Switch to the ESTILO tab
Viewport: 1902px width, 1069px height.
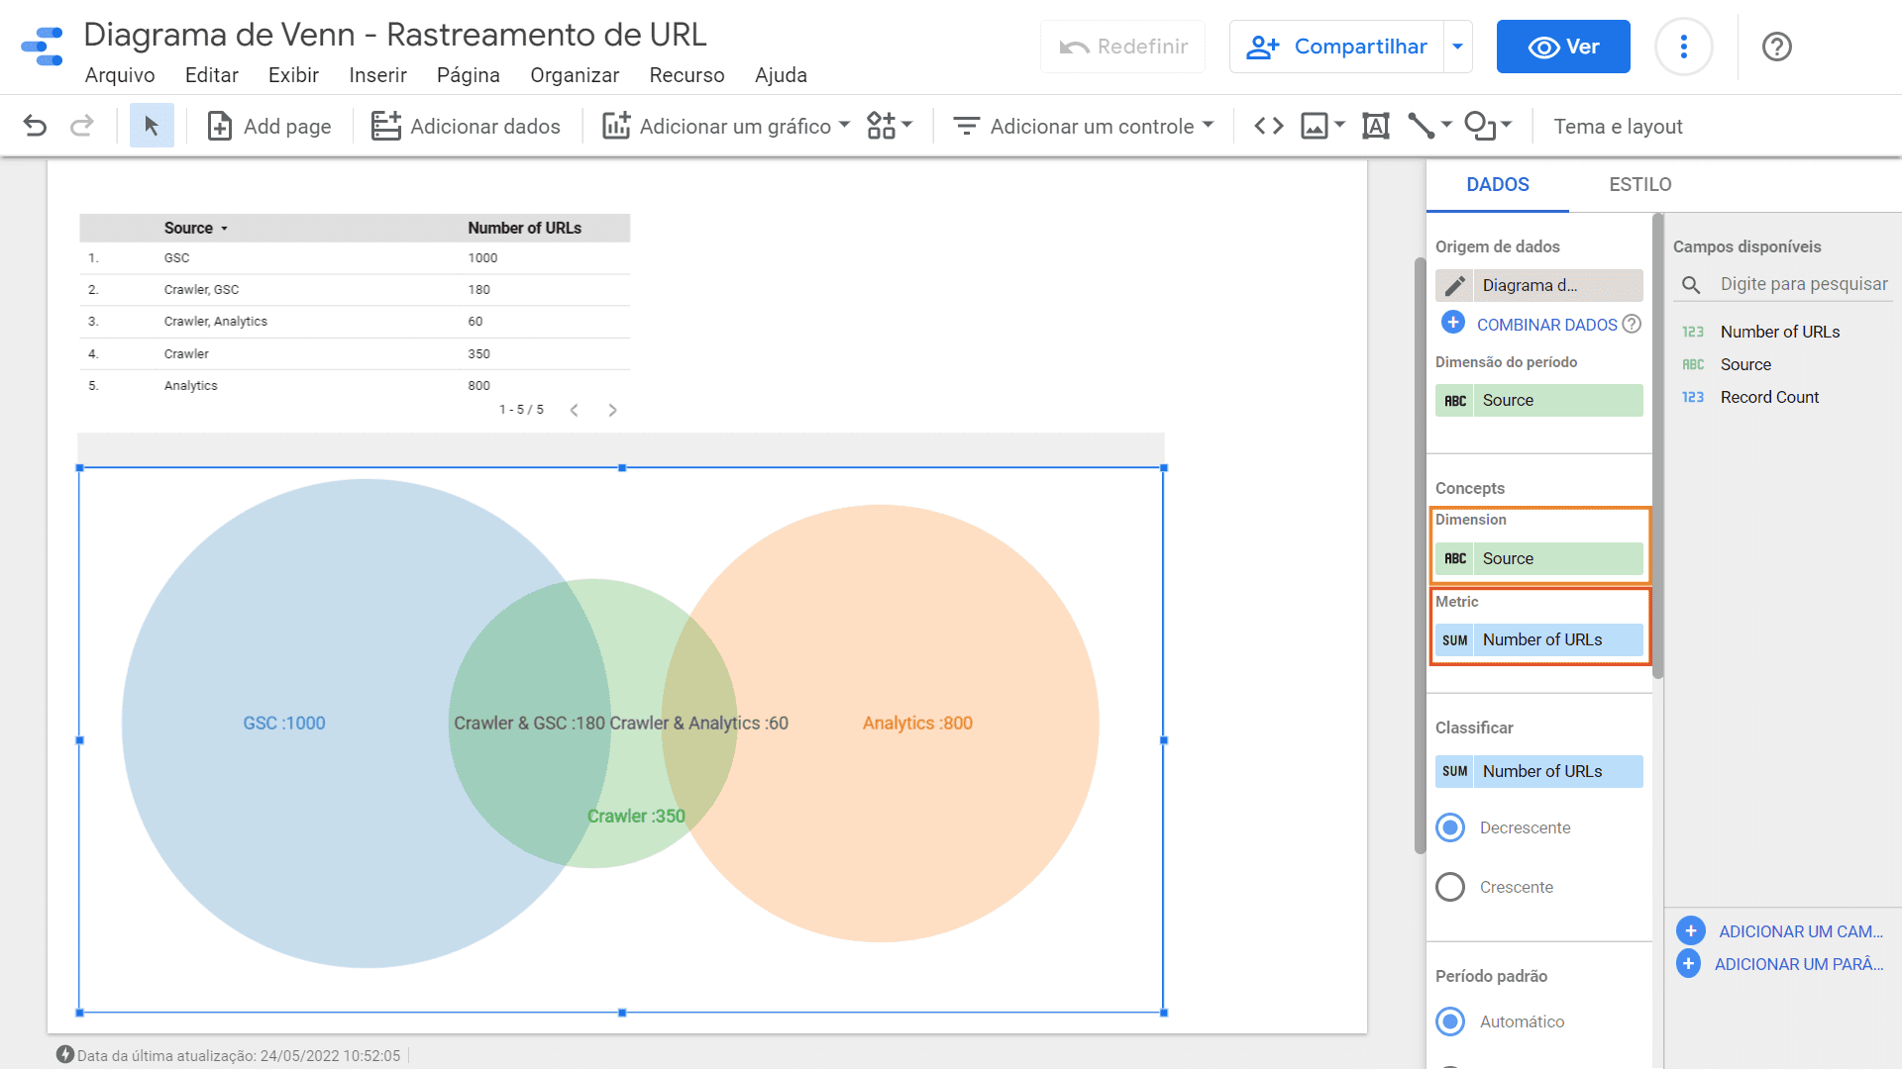(1639, 185)
